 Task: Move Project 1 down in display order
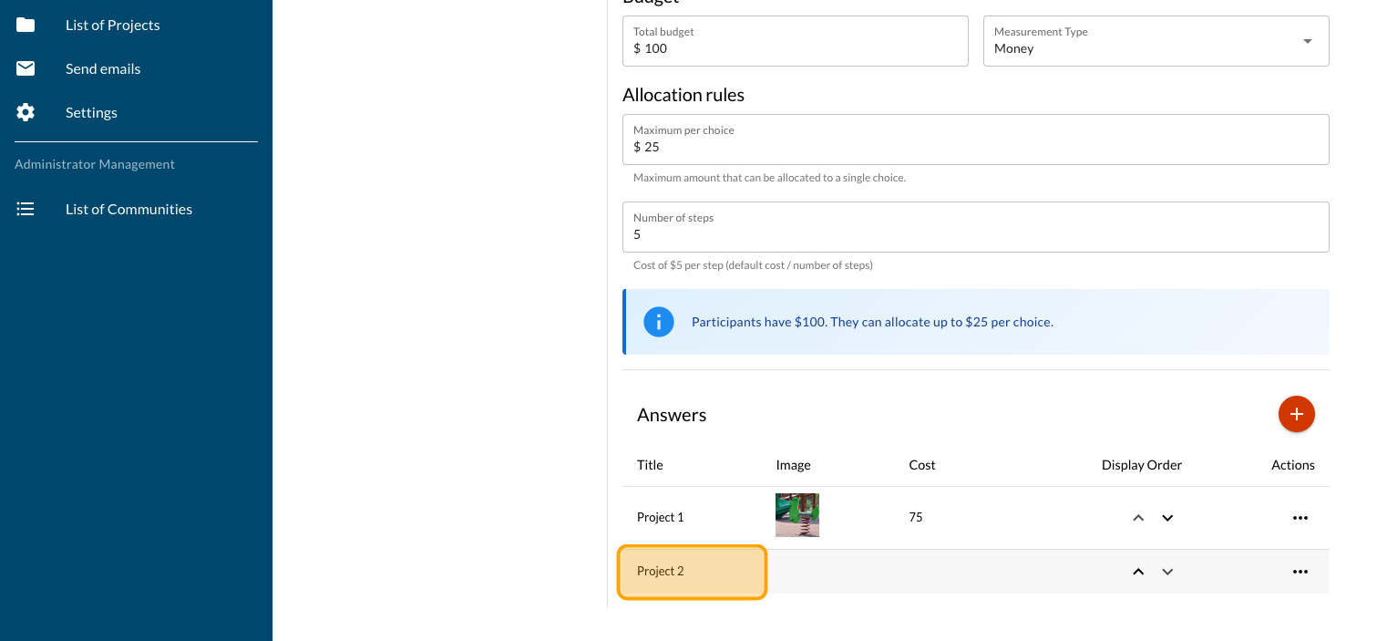(1167, 518)
